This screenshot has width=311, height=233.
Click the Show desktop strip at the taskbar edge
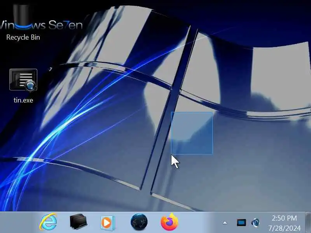tap(308, 222)
